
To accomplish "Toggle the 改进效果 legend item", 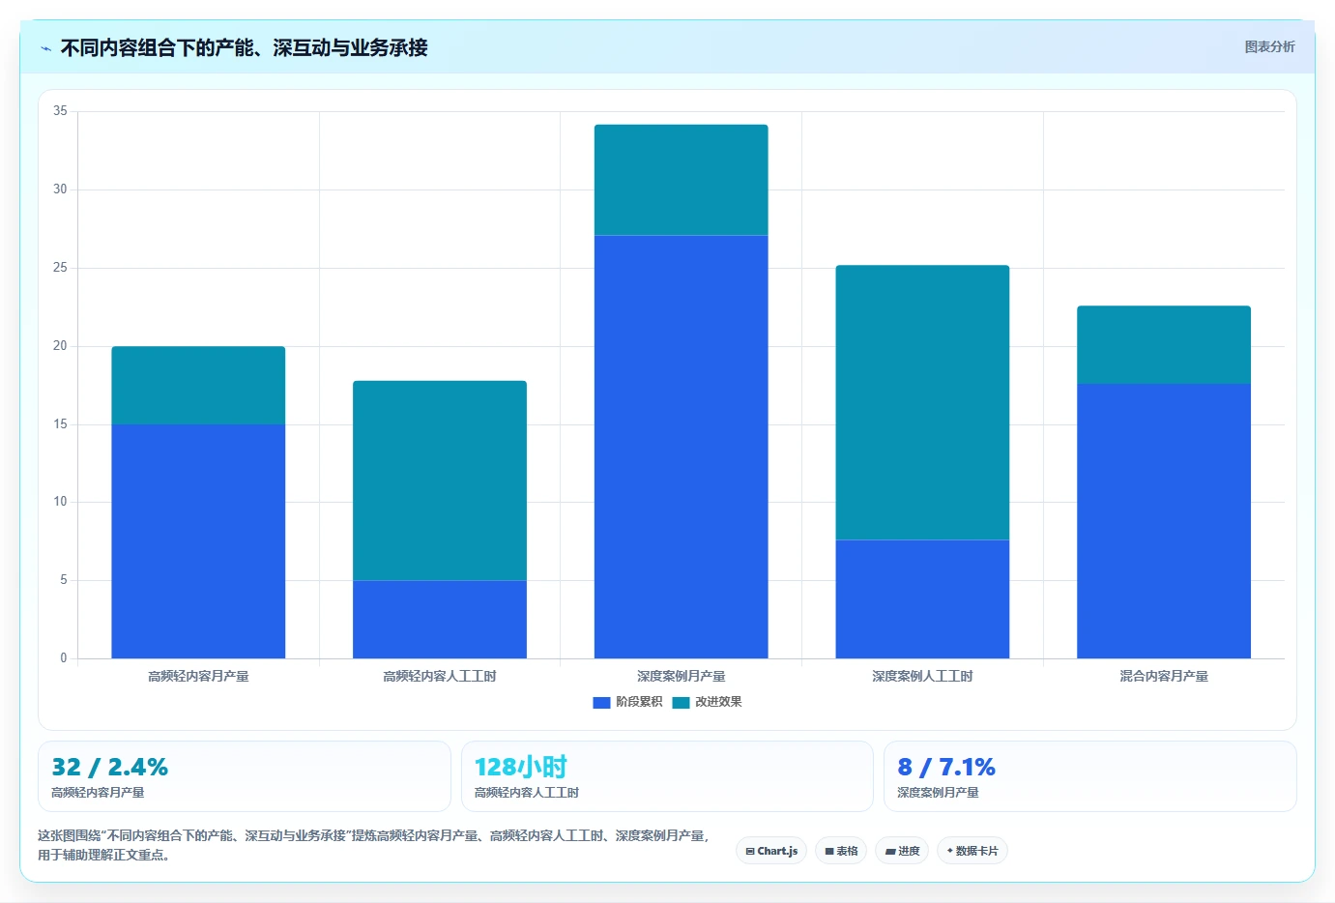I will point(708,702).
